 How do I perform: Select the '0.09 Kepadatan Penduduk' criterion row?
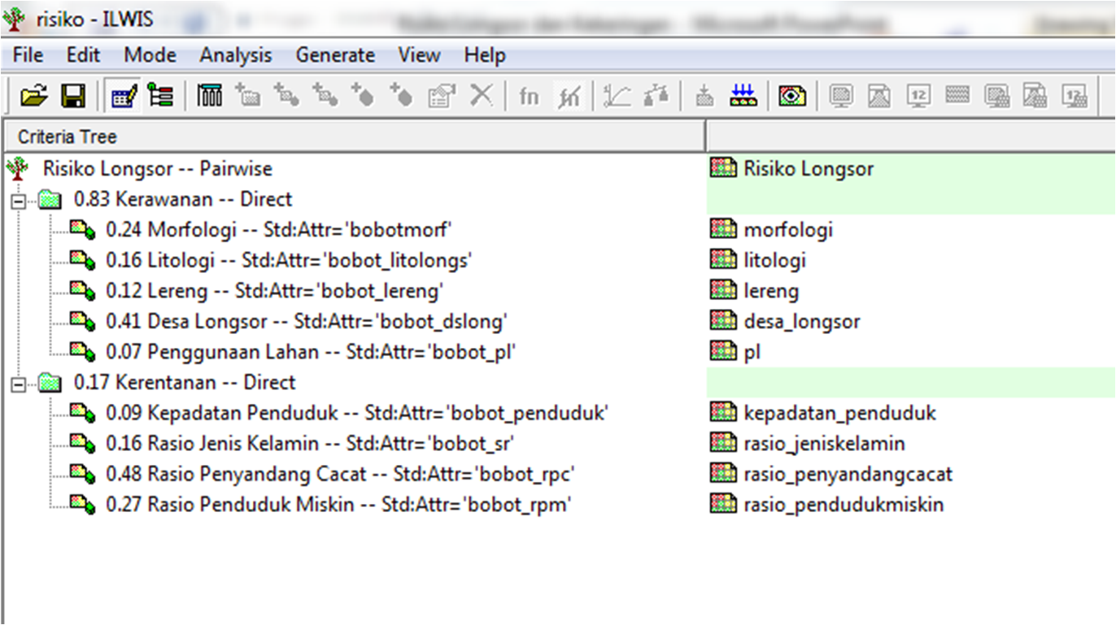(357, 413)
